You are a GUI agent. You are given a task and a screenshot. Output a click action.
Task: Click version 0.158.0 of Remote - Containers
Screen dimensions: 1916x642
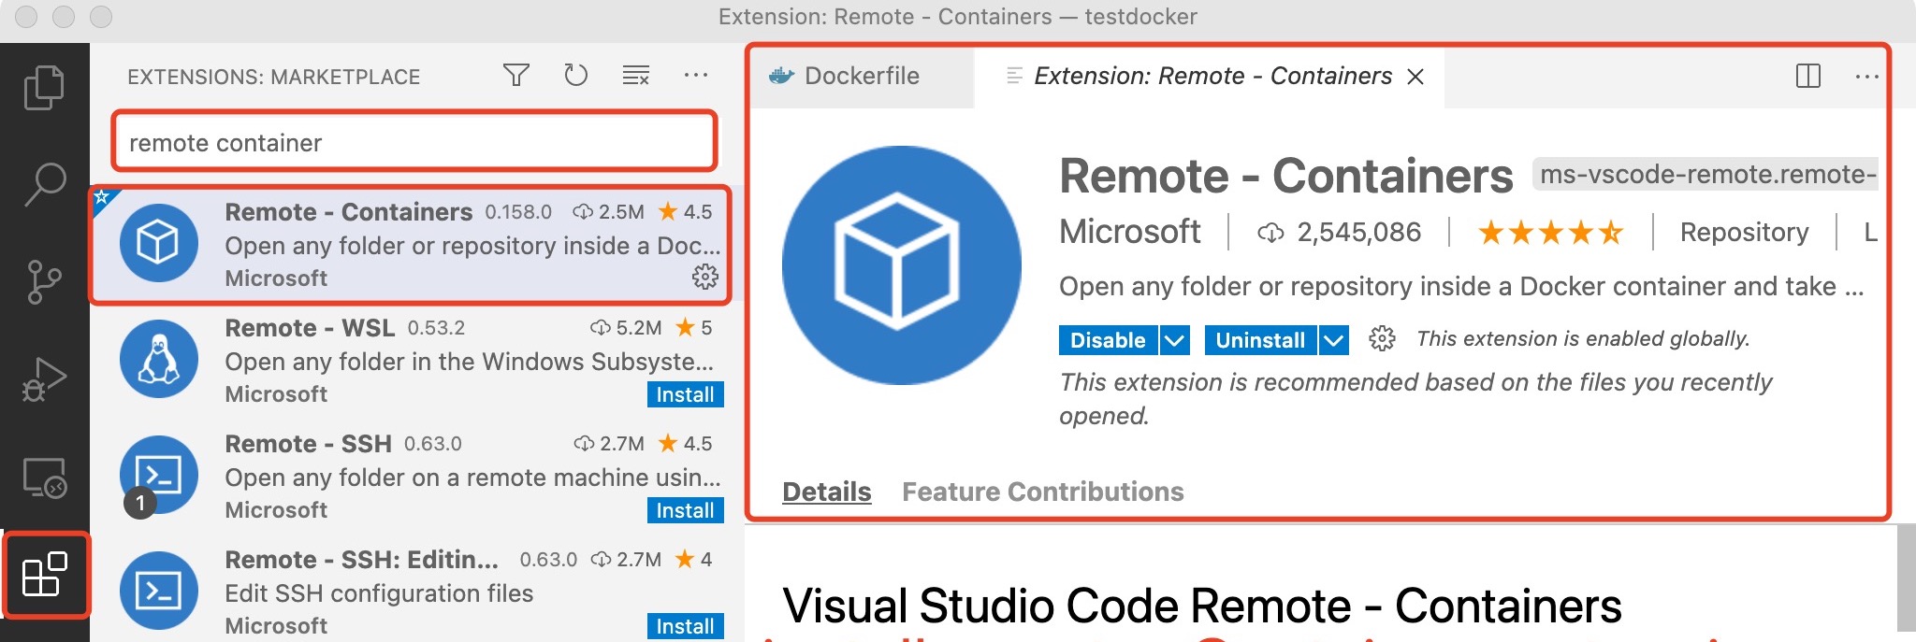coord(518,212)
